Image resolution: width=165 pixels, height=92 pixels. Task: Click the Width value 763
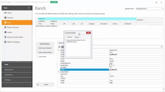[x=111, y=83]
